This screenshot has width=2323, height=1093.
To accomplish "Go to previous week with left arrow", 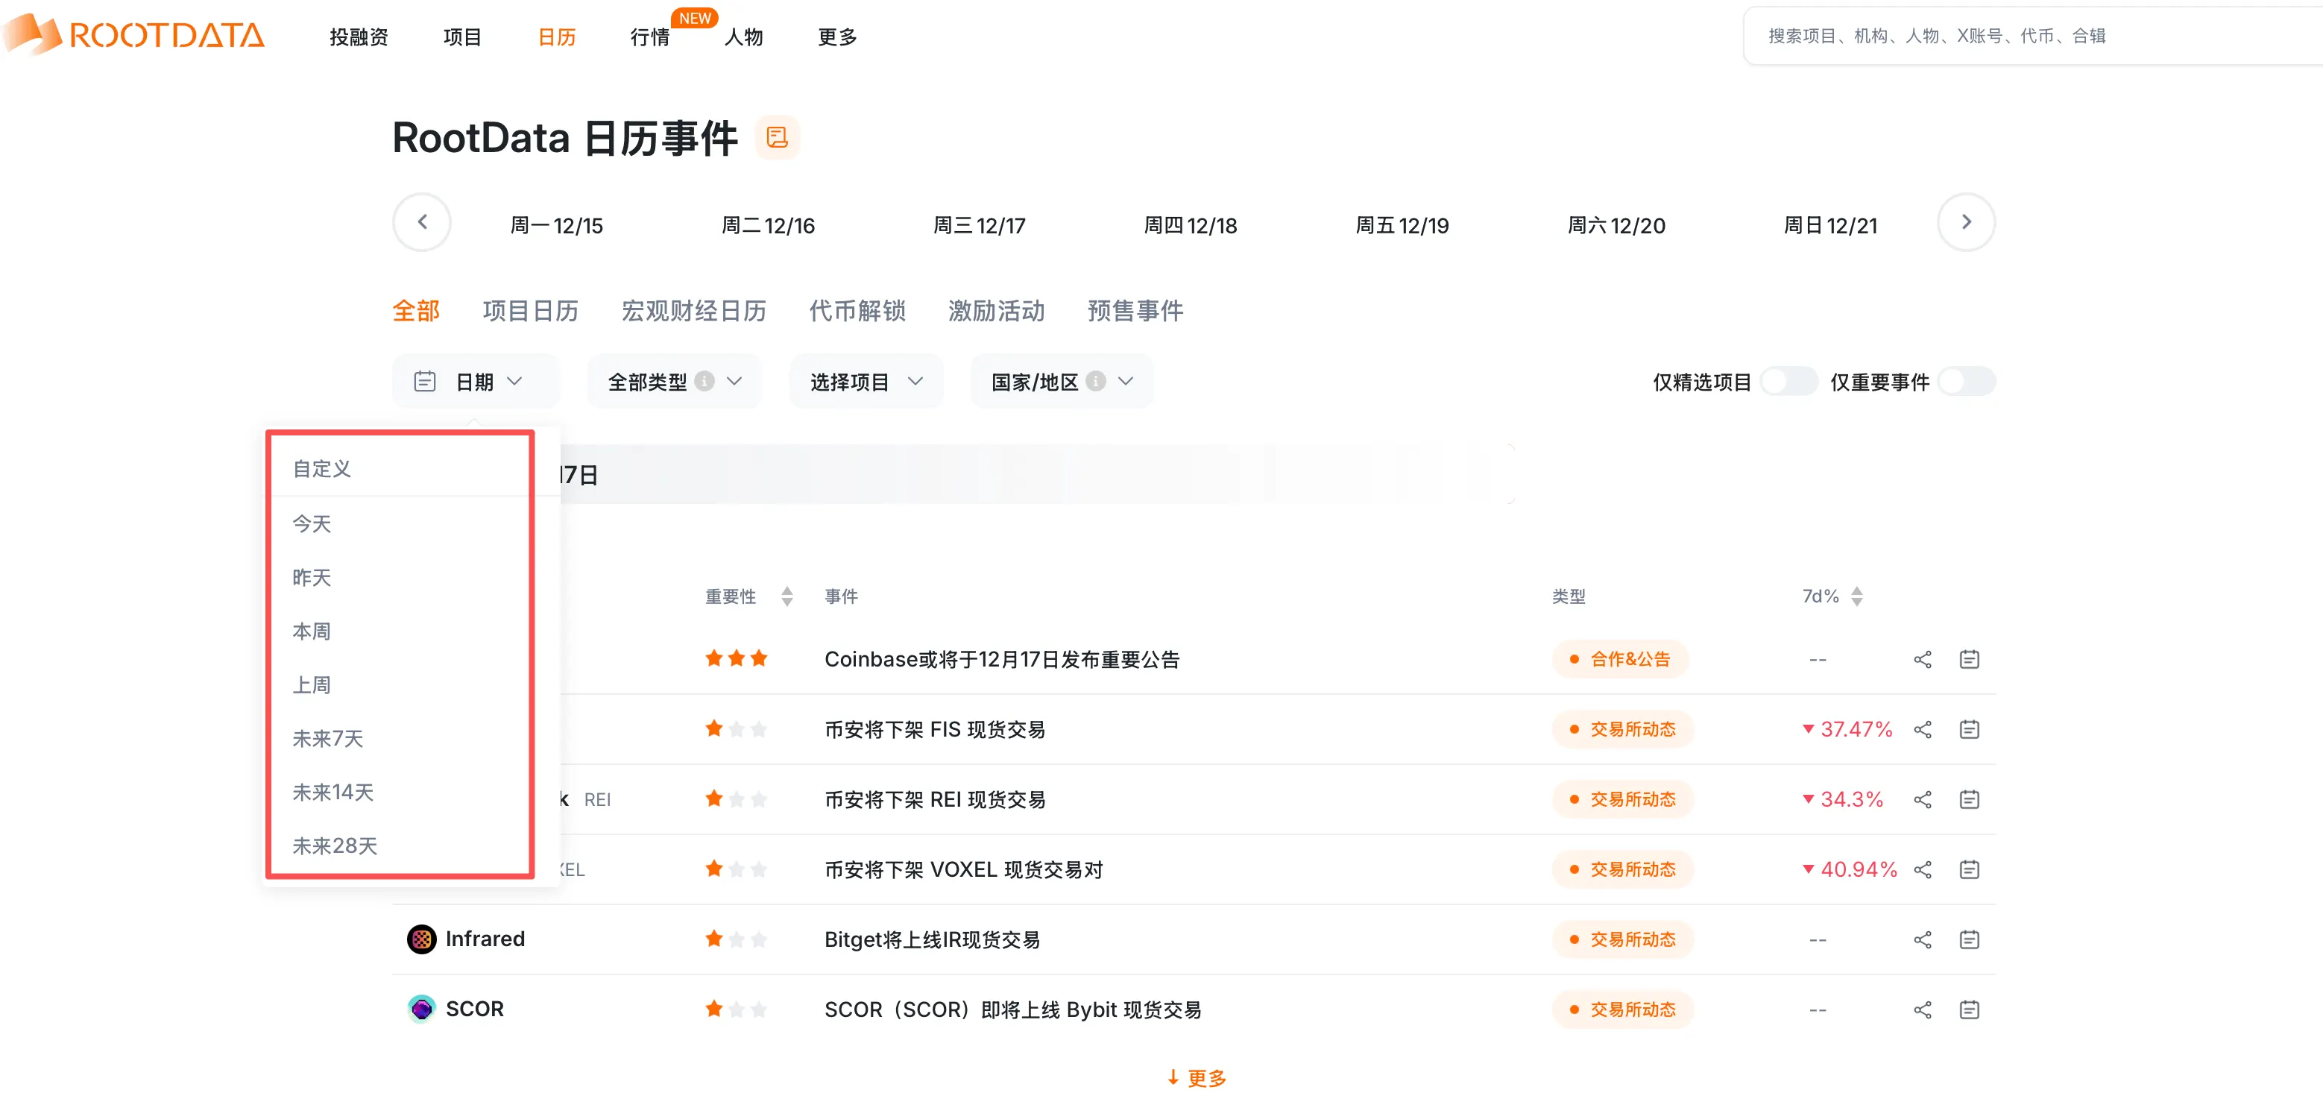I will coord(422,222).
